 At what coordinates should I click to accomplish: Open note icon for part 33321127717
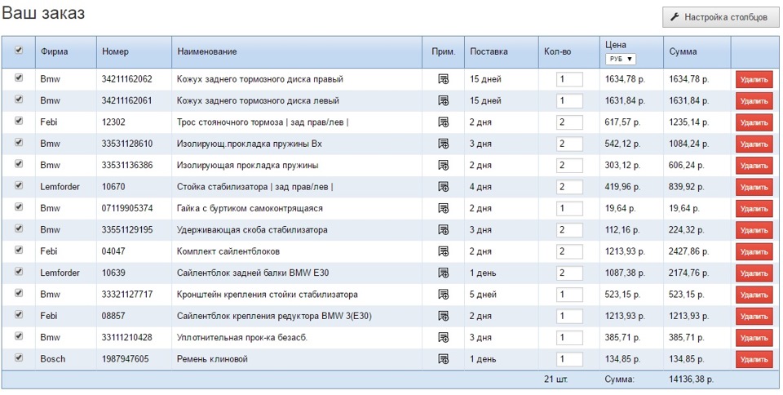click(443, 294)
